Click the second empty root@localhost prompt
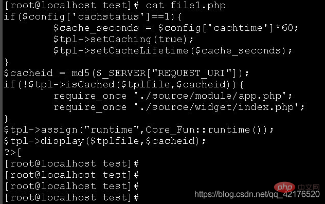The image size is (325, 204). (x=71, y=175)
